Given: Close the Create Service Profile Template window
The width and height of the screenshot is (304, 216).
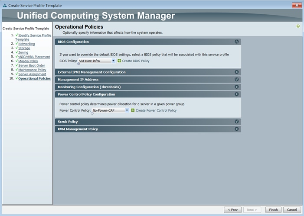Looking at the screenshot, I should click(297, 6).
